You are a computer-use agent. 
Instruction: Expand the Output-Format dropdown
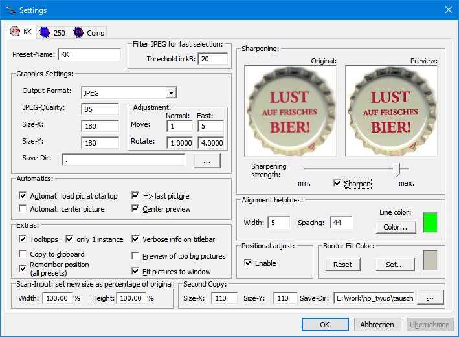(x=171, y=92)
